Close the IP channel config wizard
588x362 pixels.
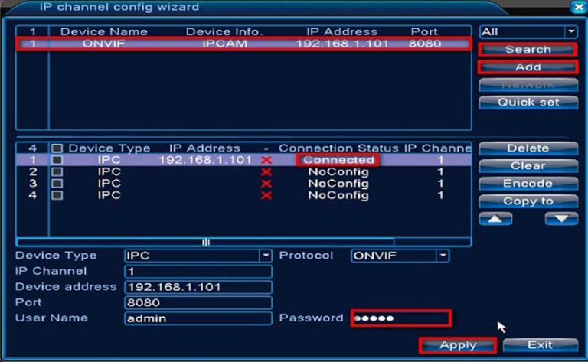tap(577, 8)
